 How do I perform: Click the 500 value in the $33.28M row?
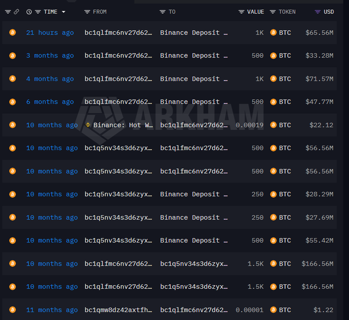click(258, 55)
